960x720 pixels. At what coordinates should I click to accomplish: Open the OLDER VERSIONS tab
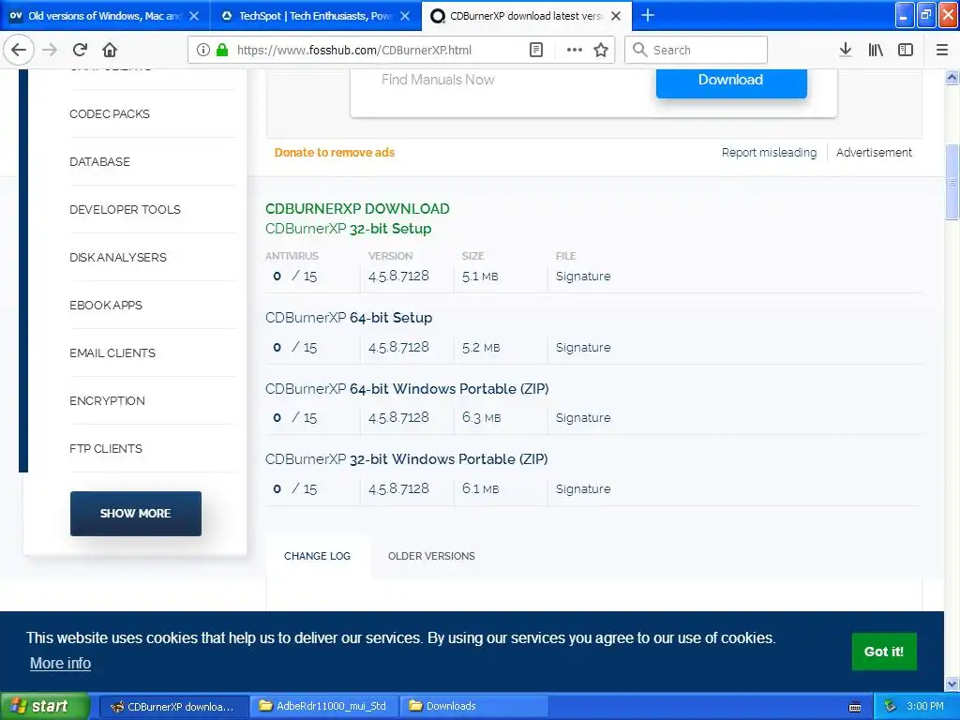coord(431,556)
